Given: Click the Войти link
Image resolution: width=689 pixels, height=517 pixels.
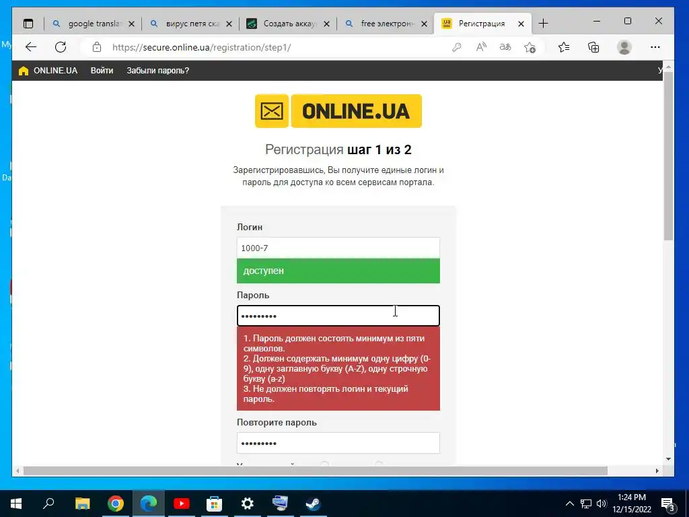Looking at the screenshot, I should click(x=102, y=71).
